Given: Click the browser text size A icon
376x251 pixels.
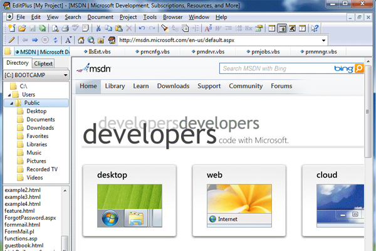Looking at the screenshot, I should point(68,40).
